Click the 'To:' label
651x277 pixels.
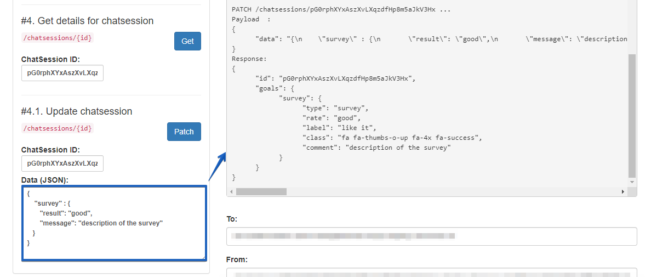pyautogui.click(x=232, y=219)
